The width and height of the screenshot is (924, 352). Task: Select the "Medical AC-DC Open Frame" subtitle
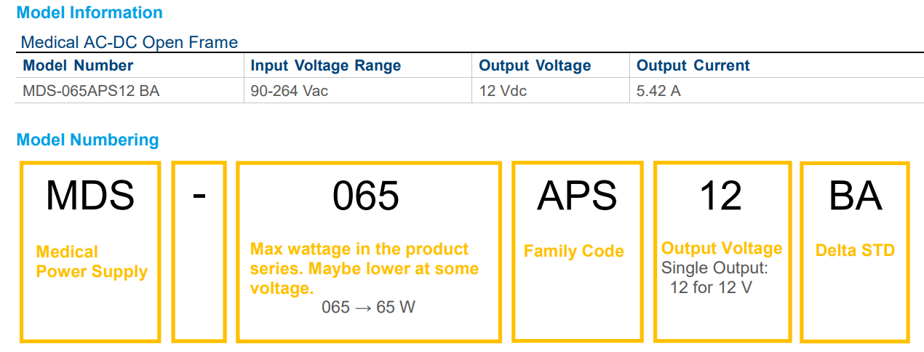pyautogui.click(x=129, y=42)
